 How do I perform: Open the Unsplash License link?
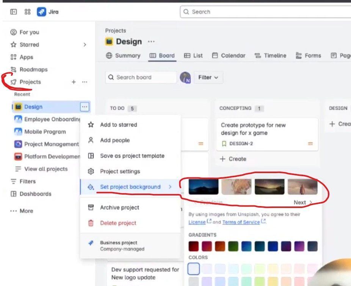(x=197, y=222)
